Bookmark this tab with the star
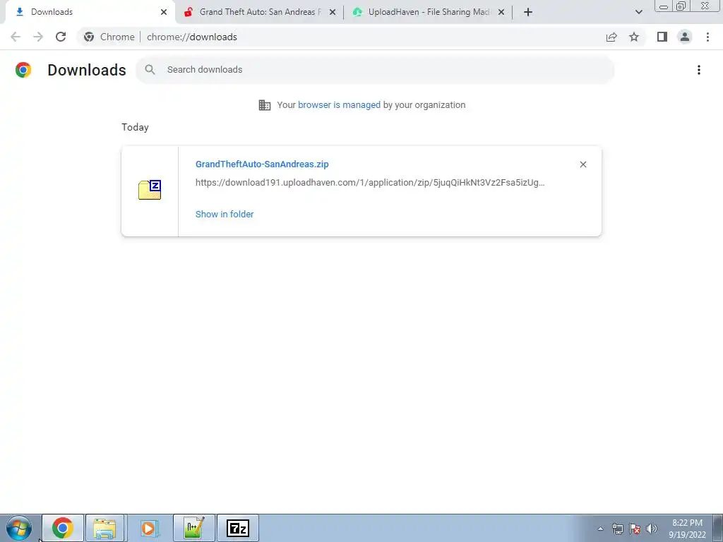723x542 pixels. pyautogui.click(x=634, y=37)
